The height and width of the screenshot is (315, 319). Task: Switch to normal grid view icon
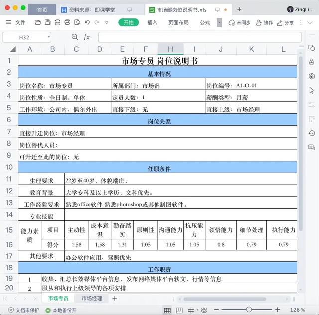click(167, 310)
